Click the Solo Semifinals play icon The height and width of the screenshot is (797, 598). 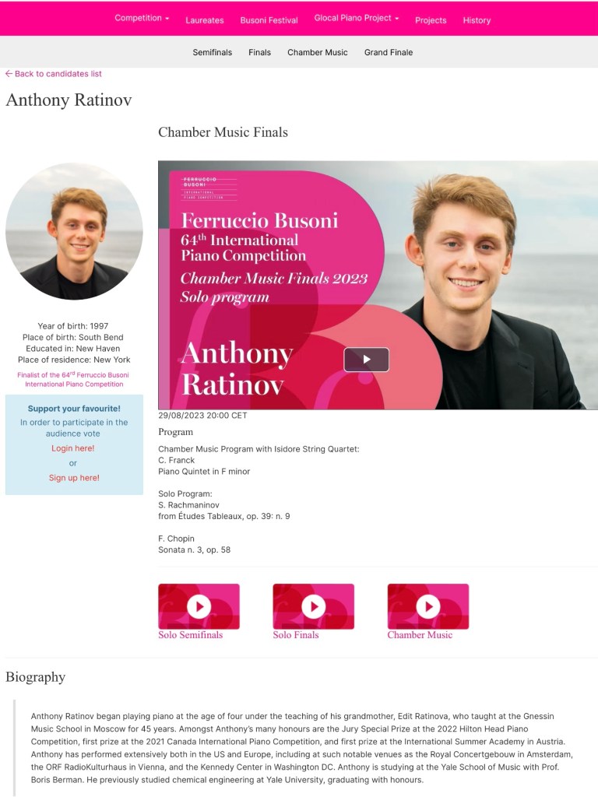pyautogui.click(x=199, y=606)
